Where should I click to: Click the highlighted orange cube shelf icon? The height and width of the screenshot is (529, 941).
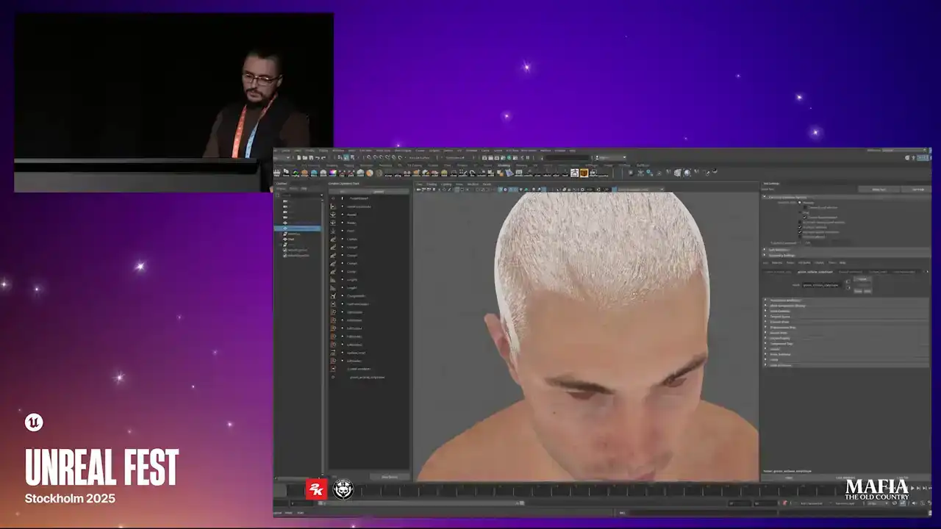pos(584,173)
